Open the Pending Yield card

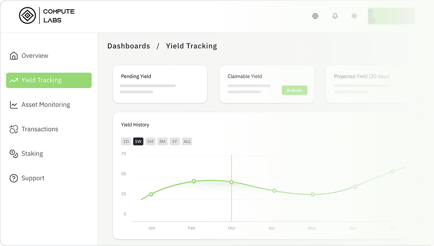point(160,84)
